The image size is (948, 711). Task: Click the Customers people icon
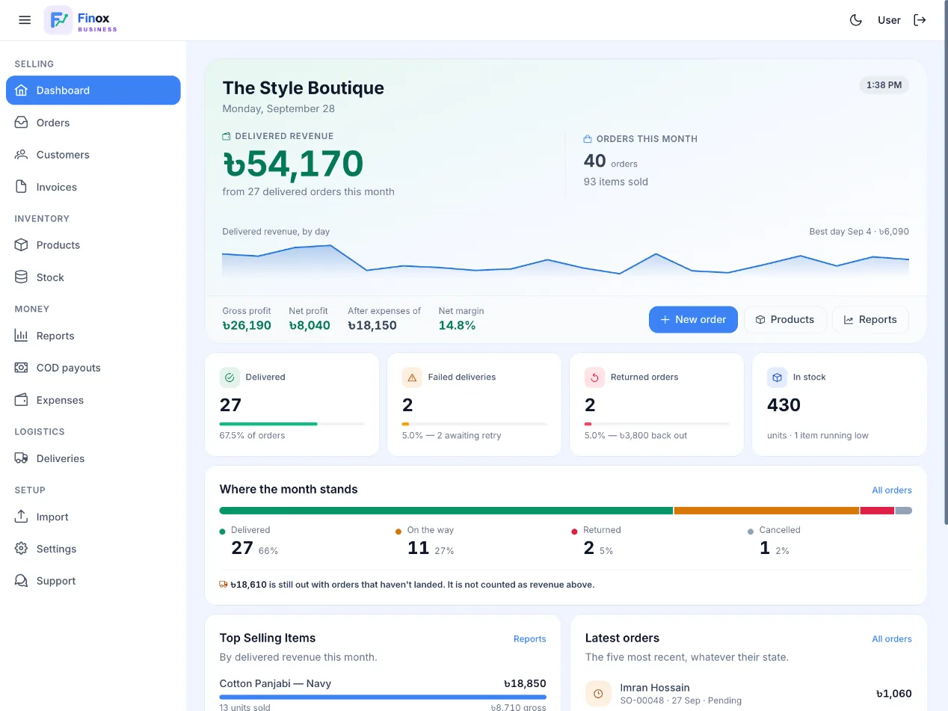[x=22, y=155]
